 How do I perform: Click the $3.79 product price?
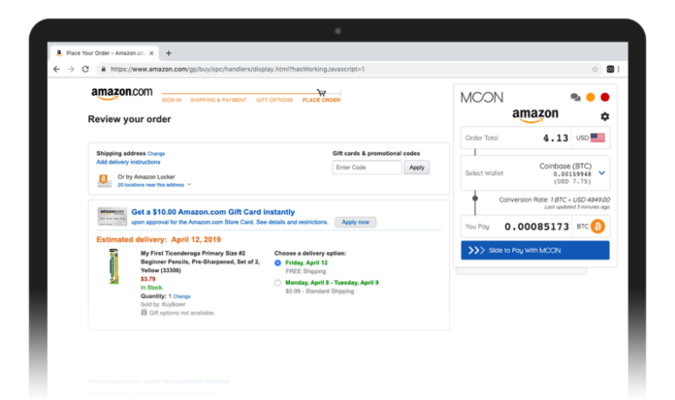[x=147, y=279]
